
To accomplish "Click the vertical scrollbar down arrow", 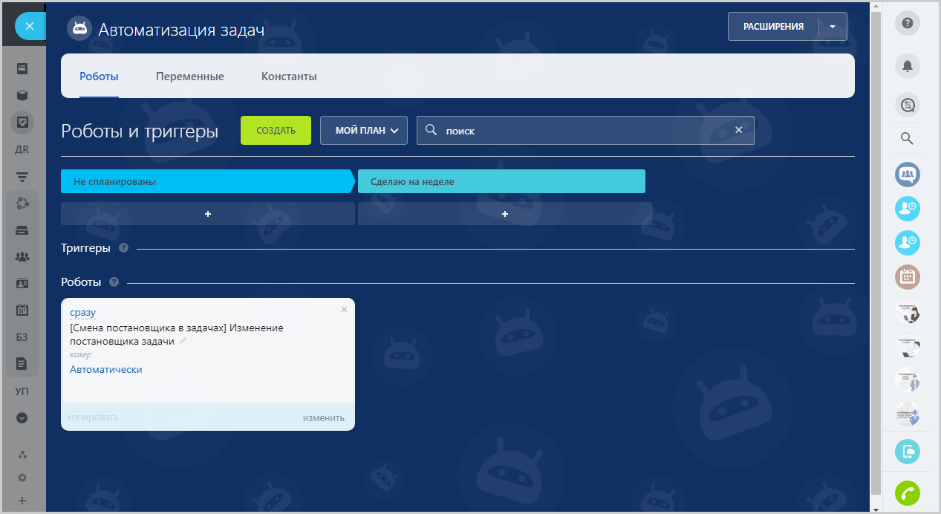I will 875,510.
